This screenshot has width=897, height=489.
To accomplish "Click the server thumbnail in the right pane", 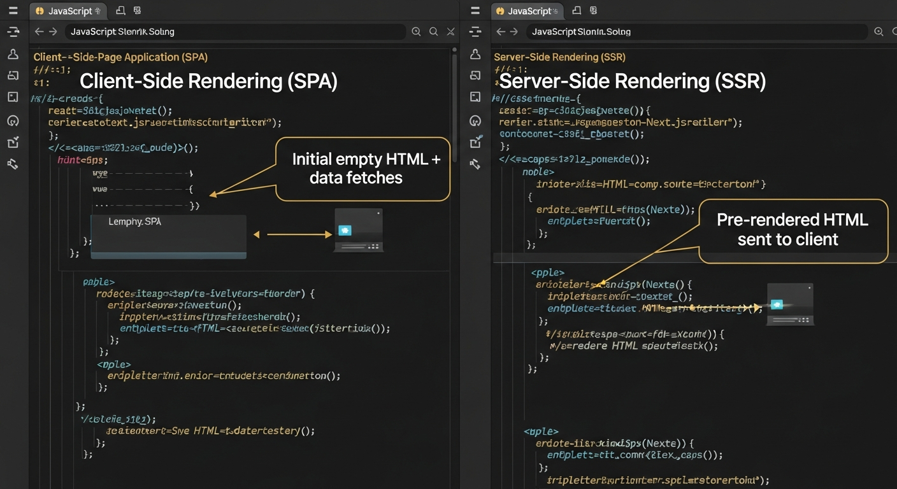I will point(790,304).
